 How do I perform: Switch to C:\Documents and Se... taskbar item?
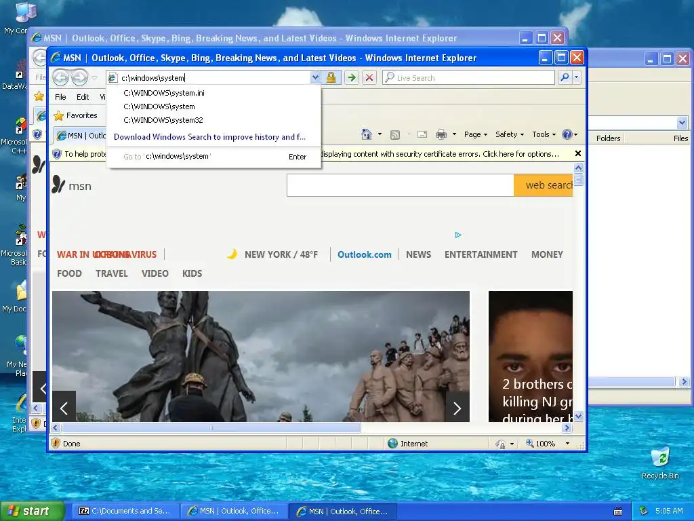pos(125,512)
